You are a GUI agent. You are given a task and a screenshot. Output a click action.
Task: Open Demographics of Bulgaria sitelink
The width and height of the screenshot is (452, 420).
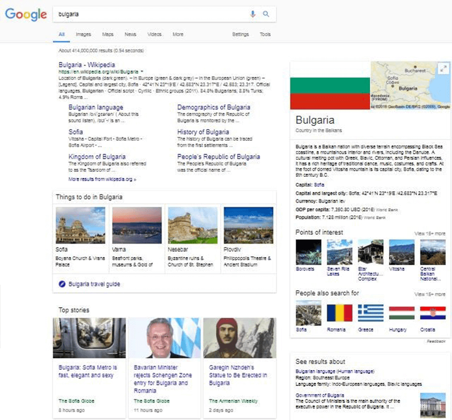[214, 107]
